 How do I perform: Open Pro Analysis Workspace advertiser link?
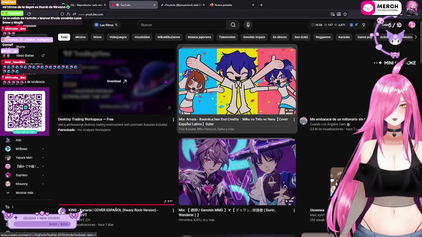tap(94, 130)
